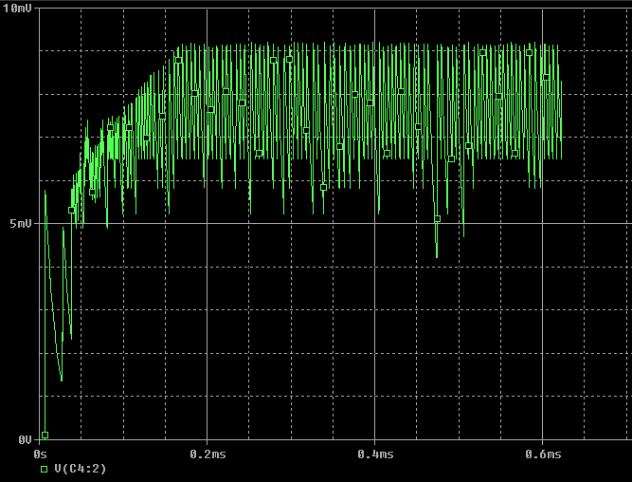The image size is (632, 482).
Task: Click the 0.6ms X-axis label
Action: pos(543,454)
